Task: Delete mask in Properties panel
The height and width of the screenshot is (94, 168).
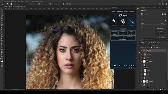Action: (165, 37)
